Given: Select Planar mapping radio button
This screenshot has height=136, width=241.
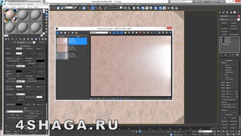Looking at the screenshot, I should [224, 65].
